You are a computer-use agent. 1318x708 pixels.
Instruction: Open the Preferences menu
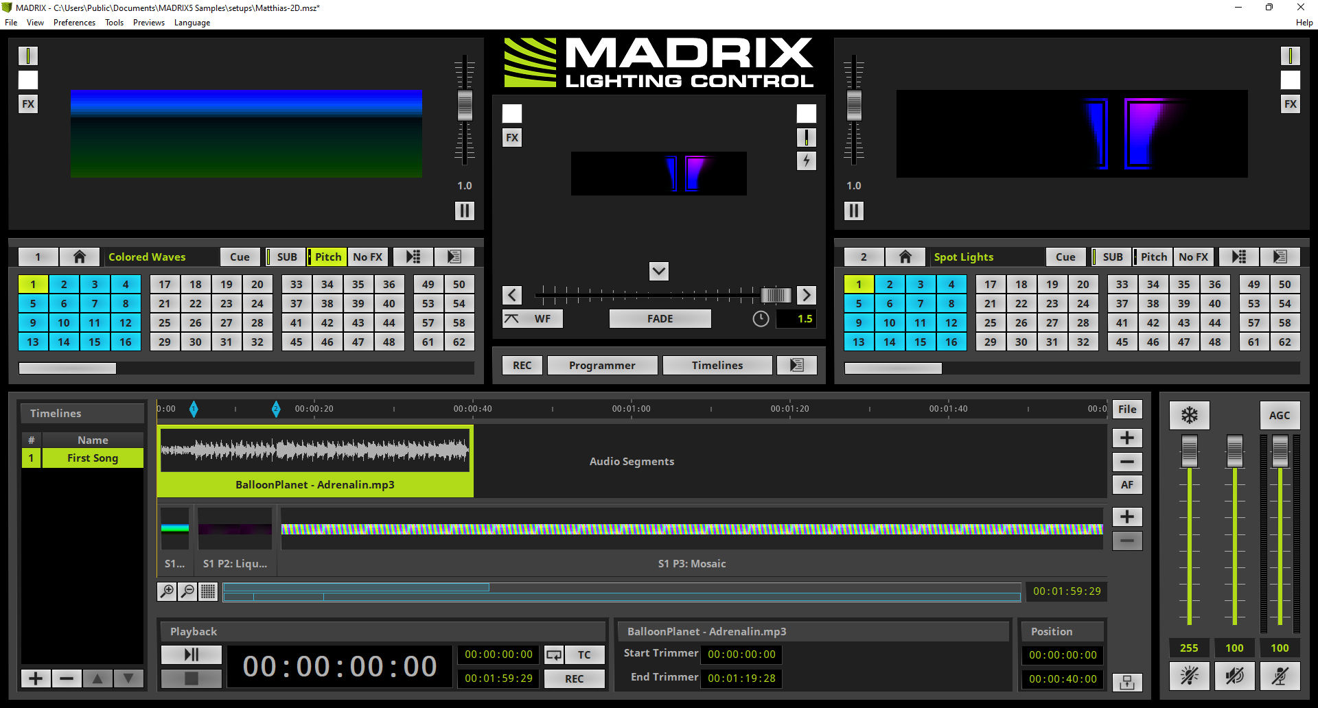tap(74, 23)
